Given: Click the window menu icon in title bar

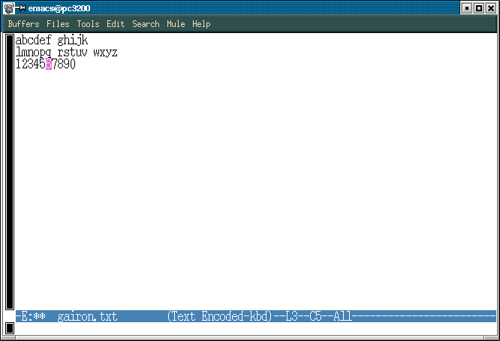Looking at the screenshot, I should tap(9, 8).
